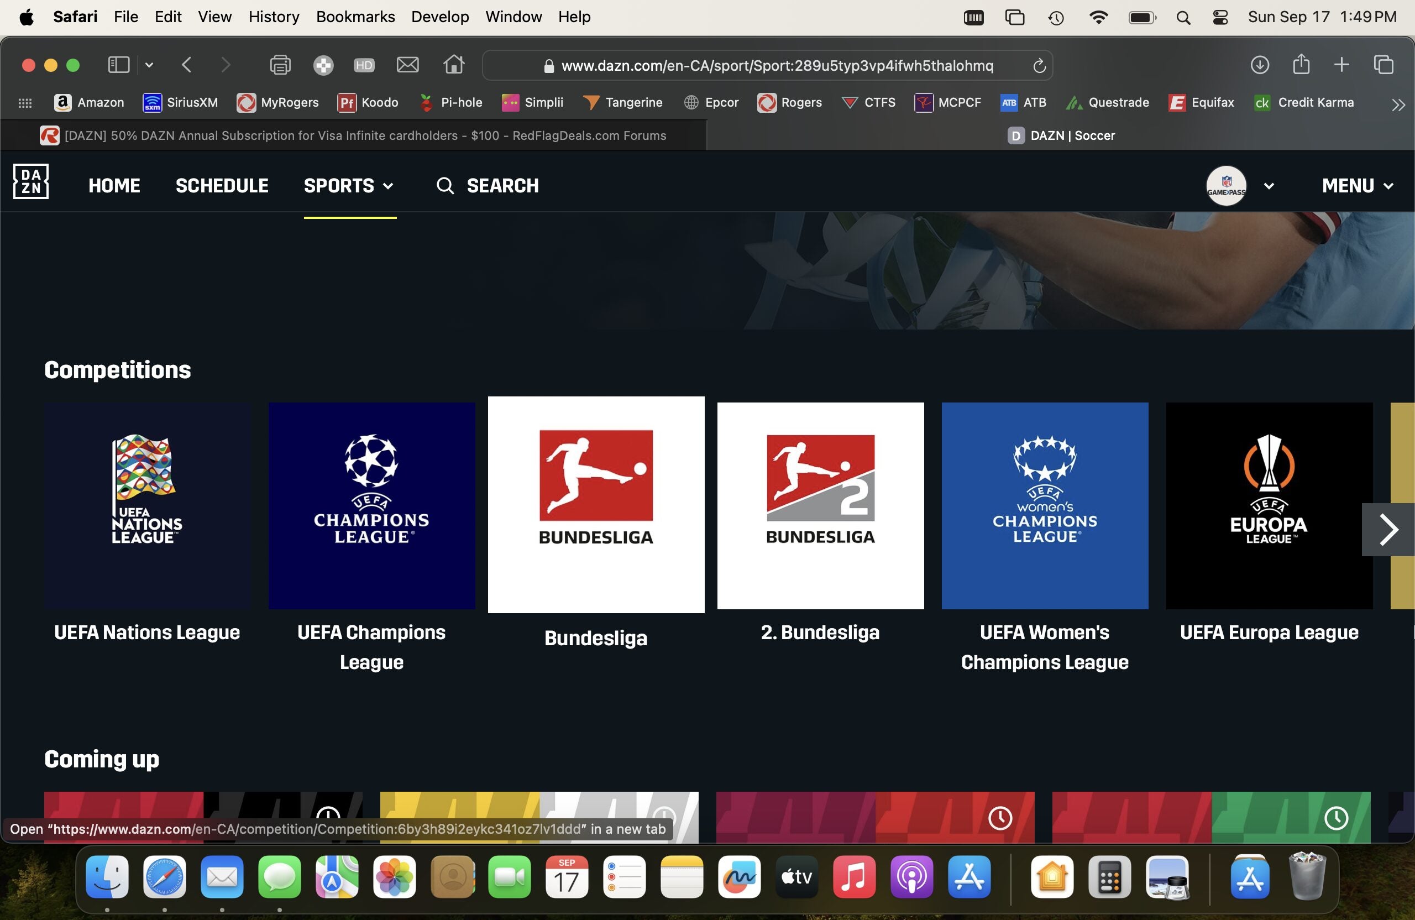Viewport: 1415px width, 920px height.
Task: Click the carousel next arrow
Action: [1389, 529]
